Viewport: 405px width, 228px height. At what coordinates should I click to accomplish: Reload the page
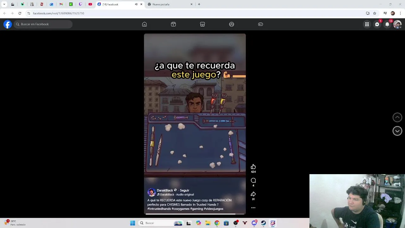click(x=20, y=13)
